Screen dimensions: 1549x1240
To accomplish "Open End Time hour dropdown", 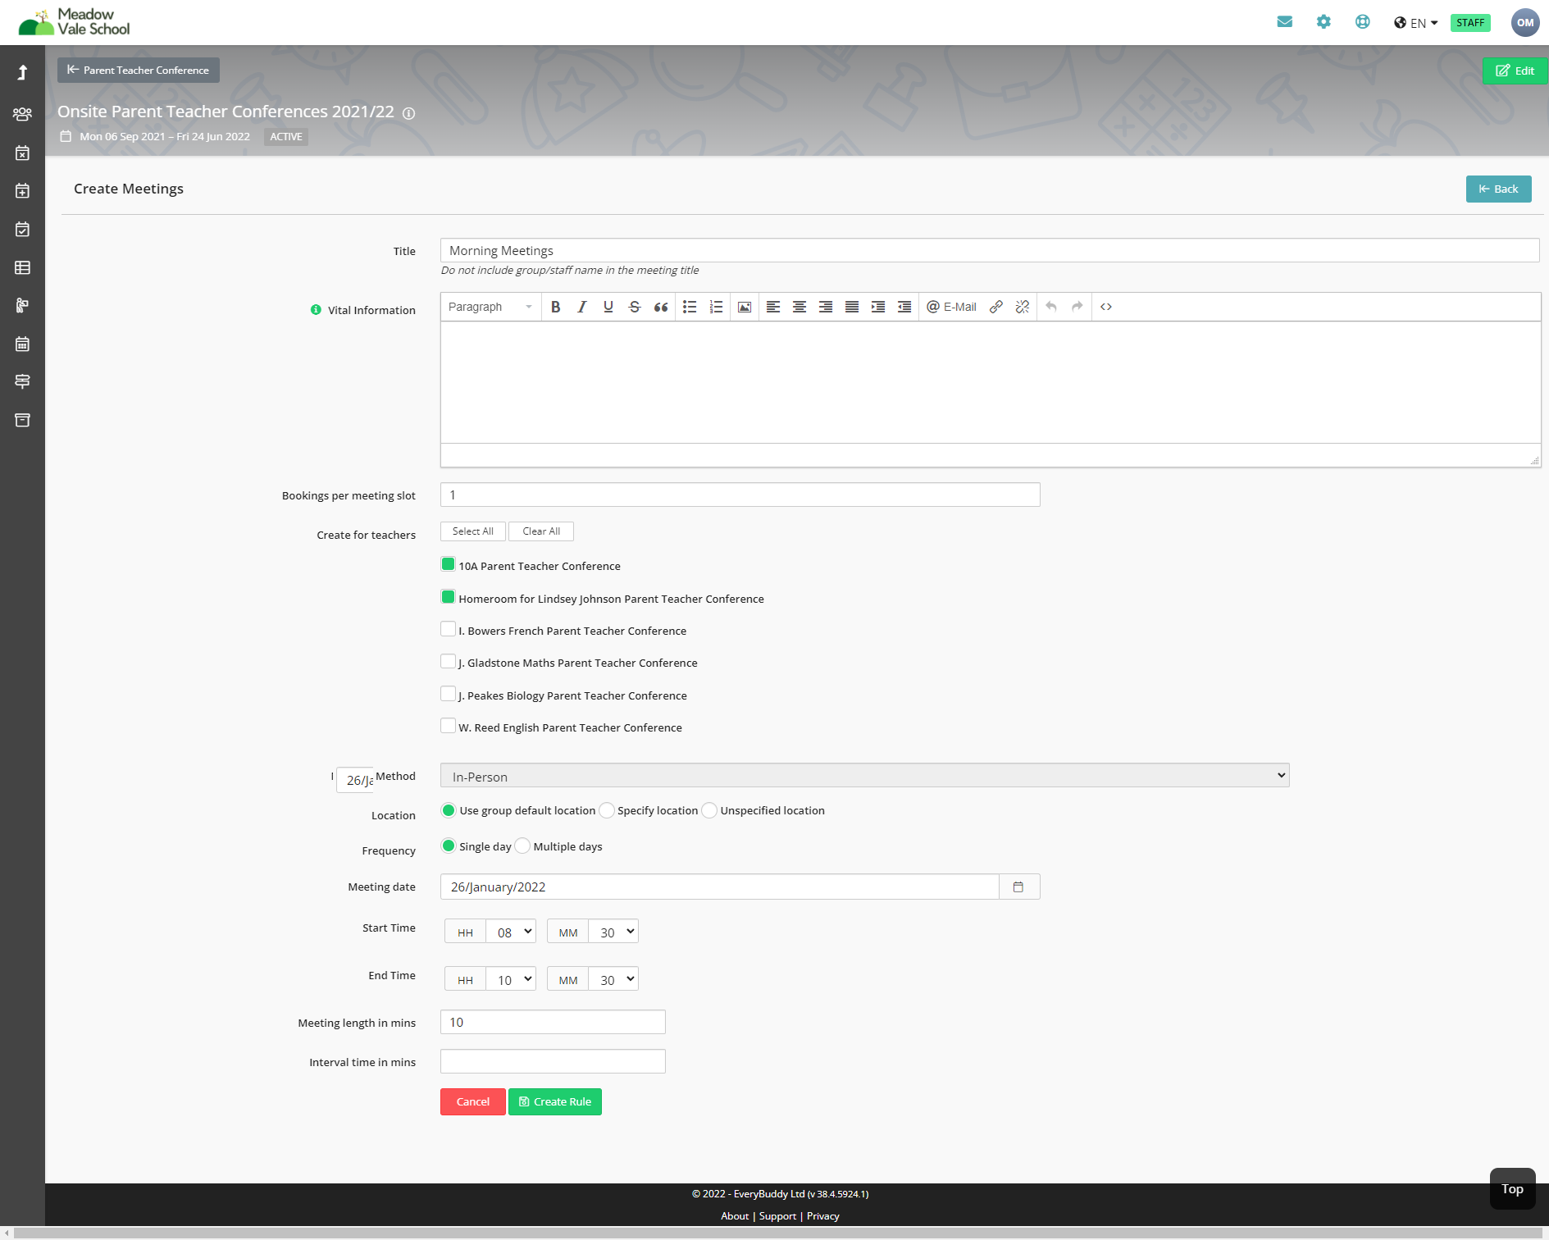I will [x=510, y=979].
